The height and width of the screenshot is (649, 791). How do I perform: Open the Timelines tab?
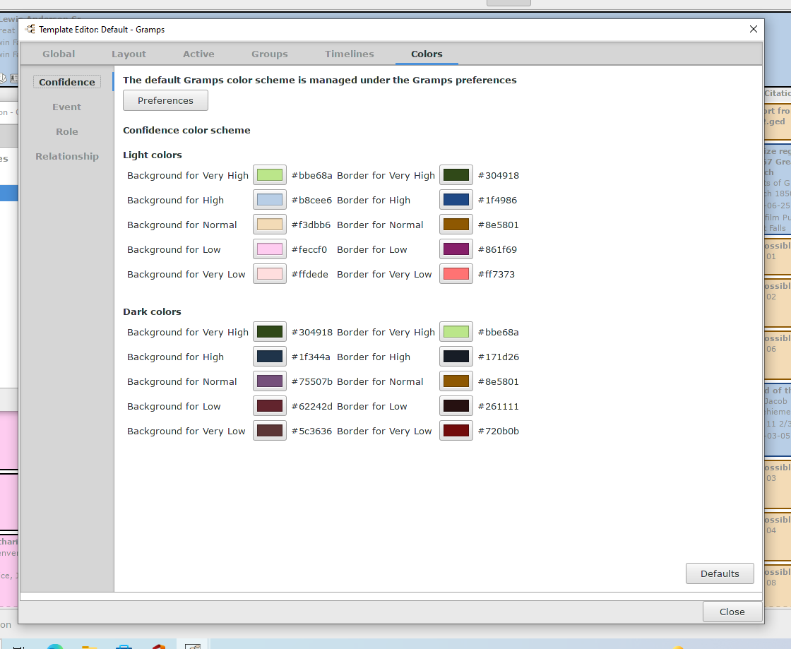point(349,54)
